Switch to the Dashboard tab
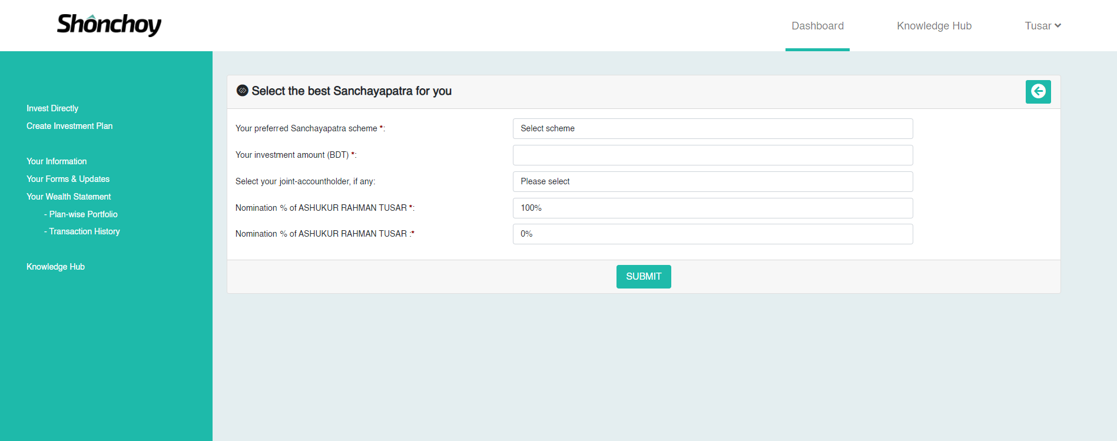1117x441 pixels. tap(817, 26)
